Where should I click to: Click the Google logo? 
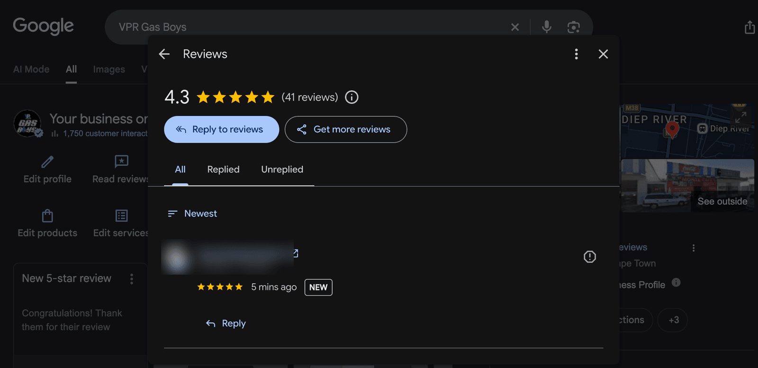pos(43,27)
